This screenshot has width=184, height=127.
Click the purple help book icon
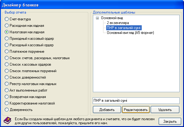(7, 120)
